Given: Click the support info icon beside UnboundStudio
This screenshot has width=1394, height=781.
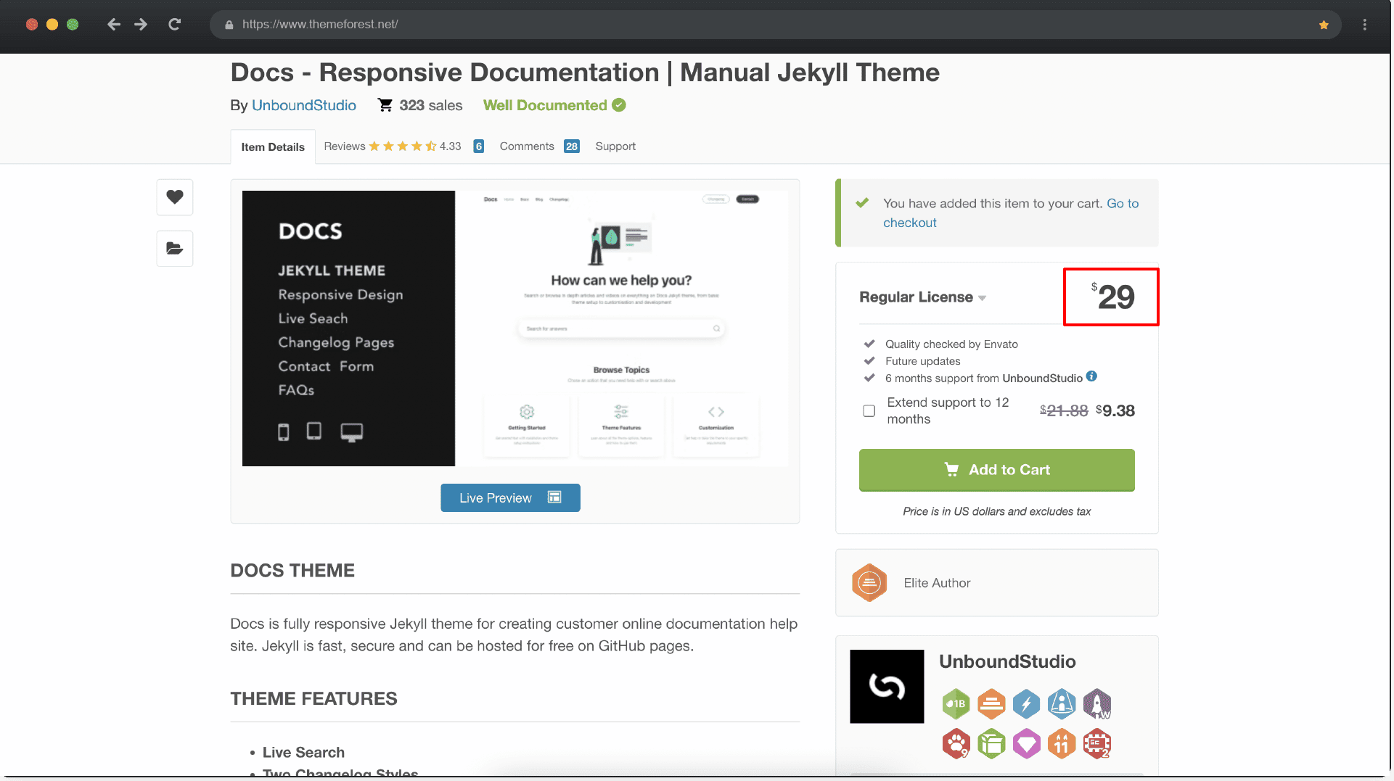Looking at the screenshot, I should pyautogui.click(x=1091, y=376).
